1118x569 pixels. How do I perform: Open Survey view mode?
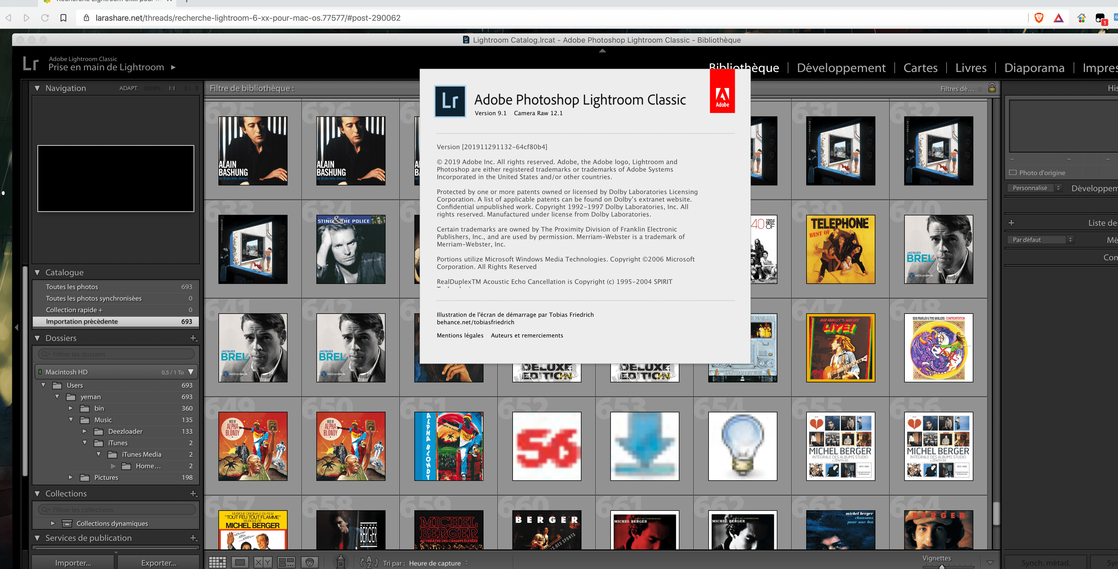[x=286, y=562]
